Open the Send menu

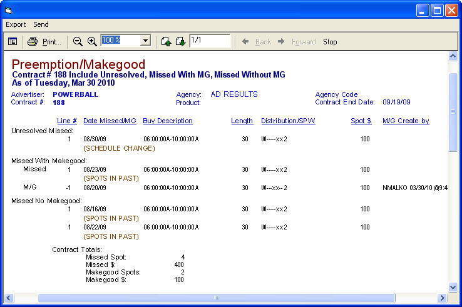tap(41, 24)
